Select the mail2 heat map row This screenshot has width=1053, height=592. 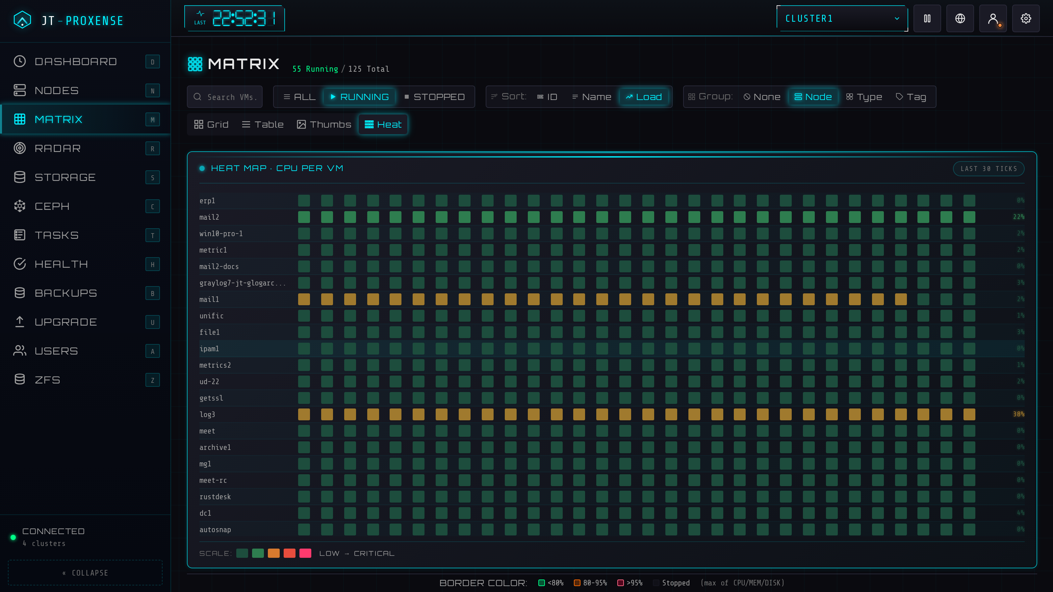(x=612, y=217)
